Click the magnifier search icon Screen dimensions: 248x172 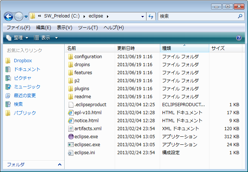(x=240, y=16)
